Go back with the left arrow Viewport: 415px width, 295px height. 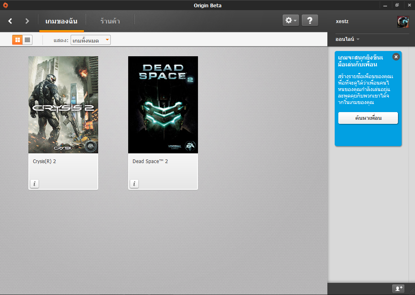click(x=10, y=21)
